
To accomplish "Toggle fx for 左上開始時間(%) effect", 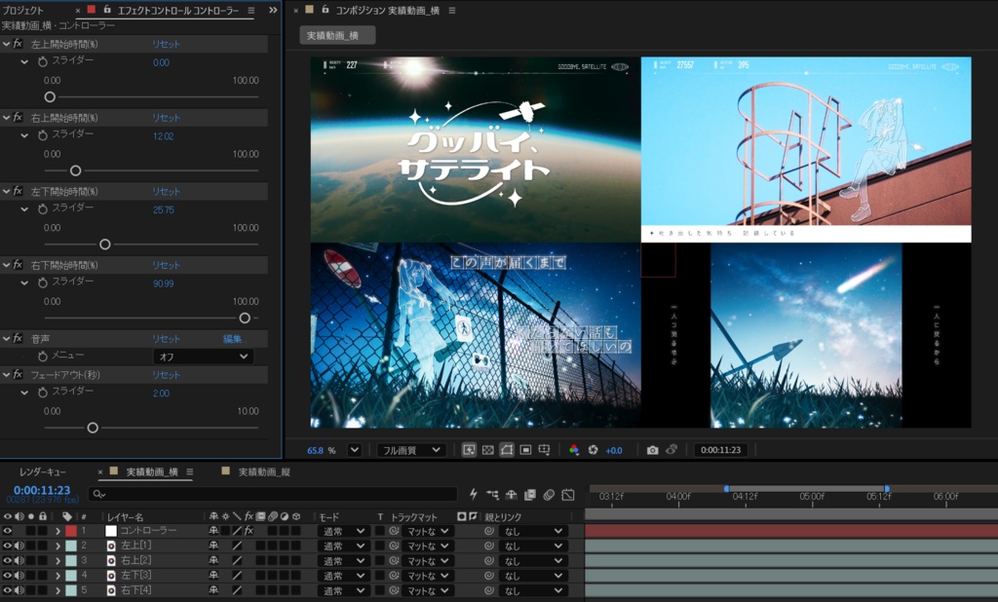I will [x=18, y=44].
